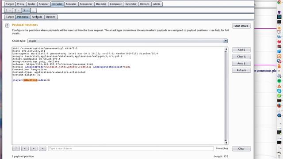Open GitHub app in the dock
This screenshot has height=159, width=283.
[x=279, y=12]
